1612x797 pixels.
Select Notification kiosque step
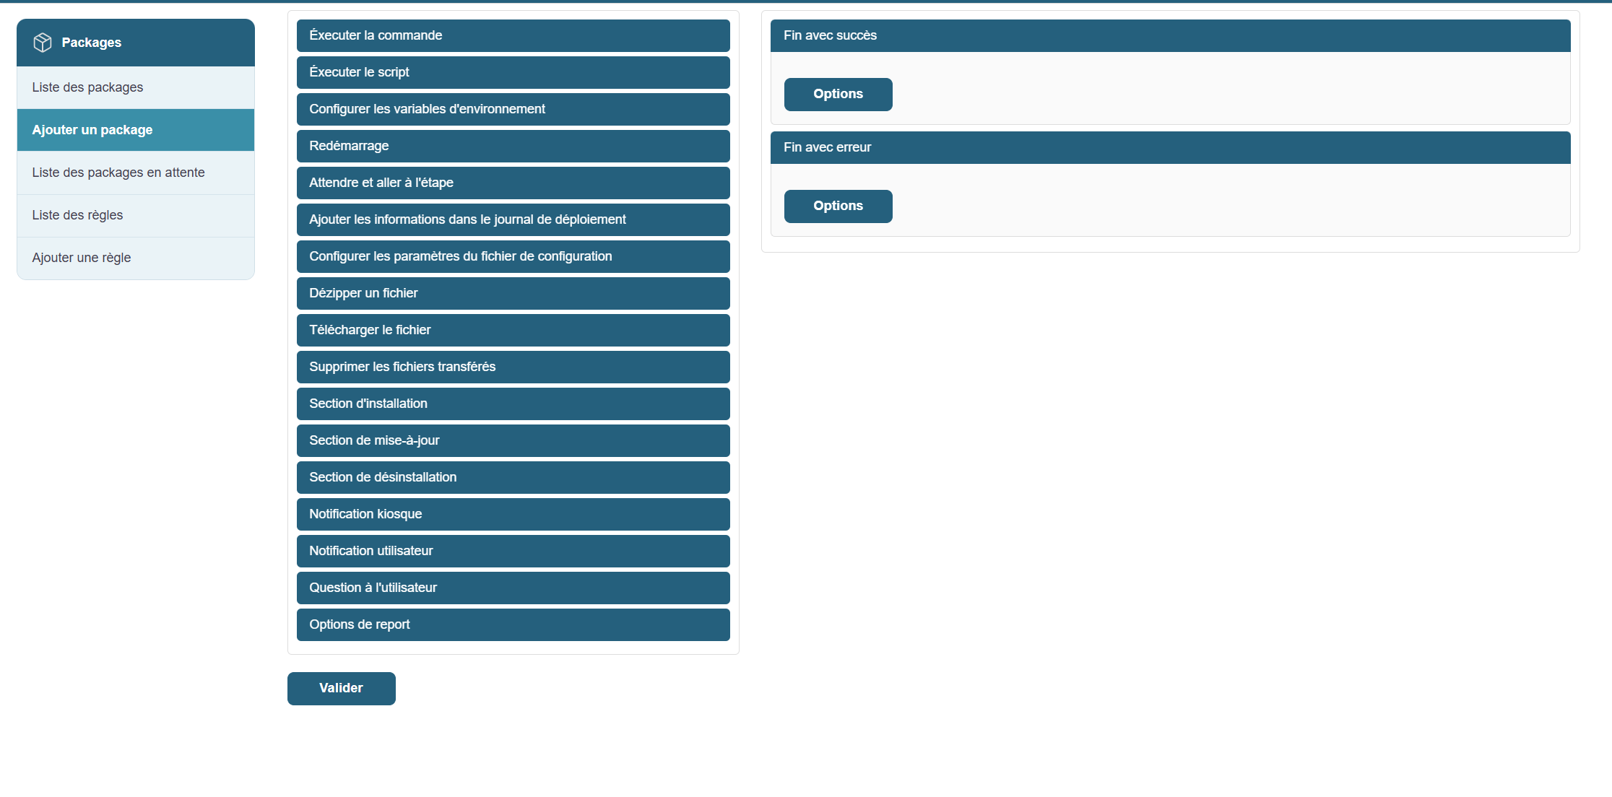pos(513,514)
